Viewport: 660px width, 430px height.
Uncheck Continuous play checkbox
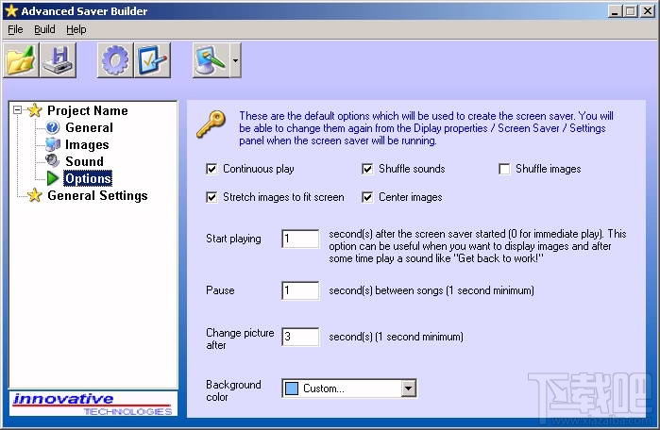[212, 169]
